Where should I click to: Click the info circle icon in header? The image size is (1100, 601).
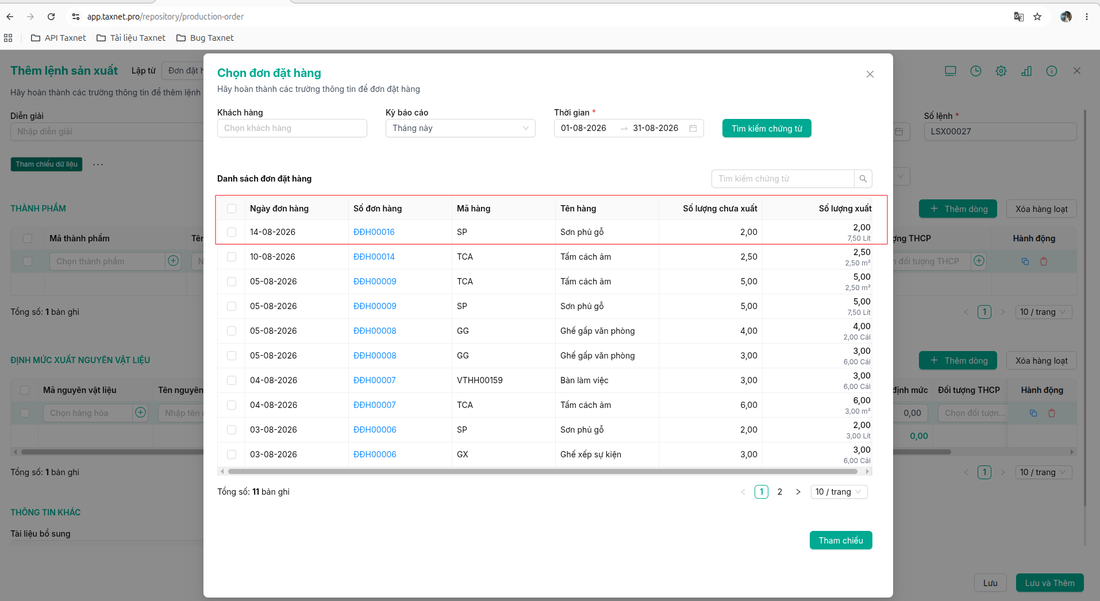click(x=1052, y=71)
